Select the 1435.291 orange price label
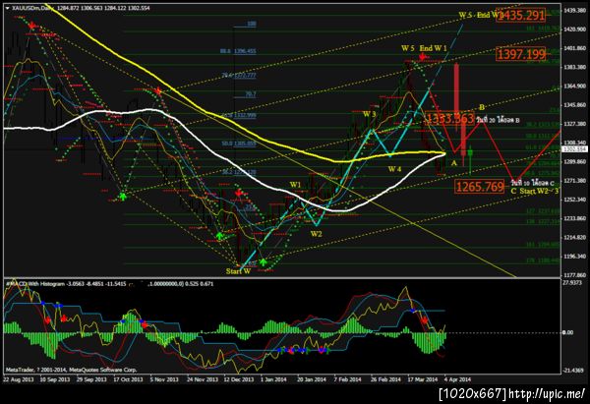The height and width of the screenshot is (404, 590). pos(521,15)
